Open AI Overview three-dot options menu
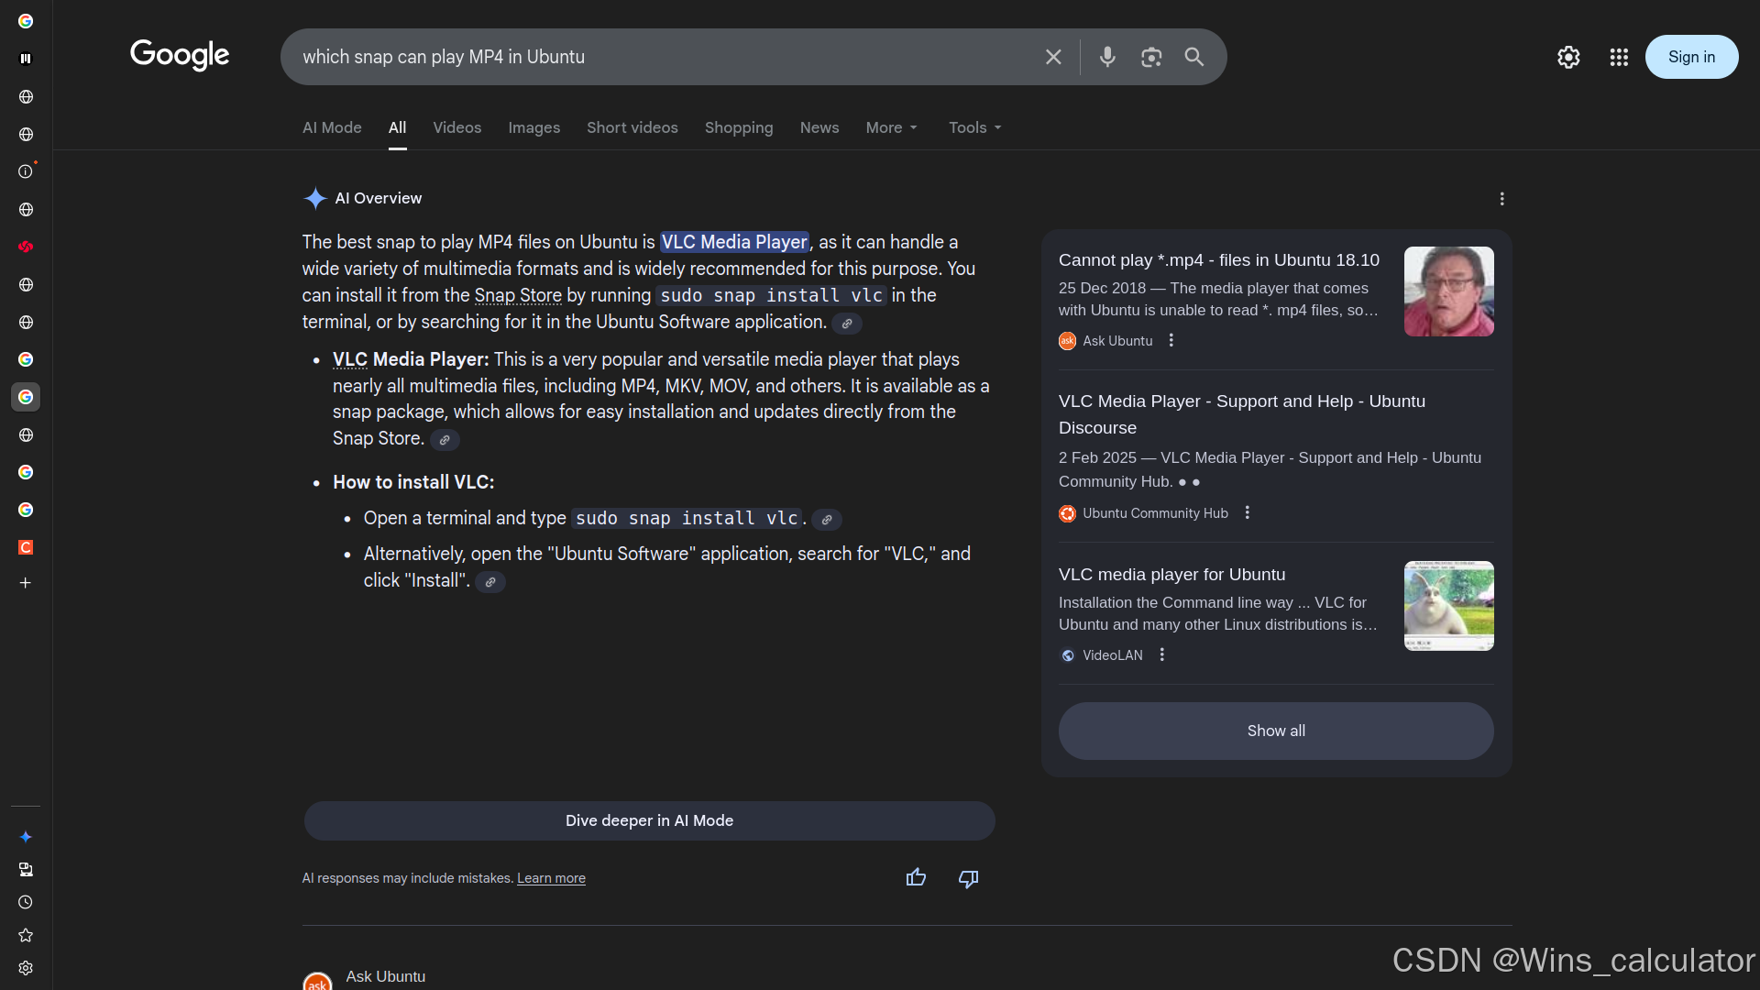The width and height of the screenshot is (1760, 990). point(1501,199)
